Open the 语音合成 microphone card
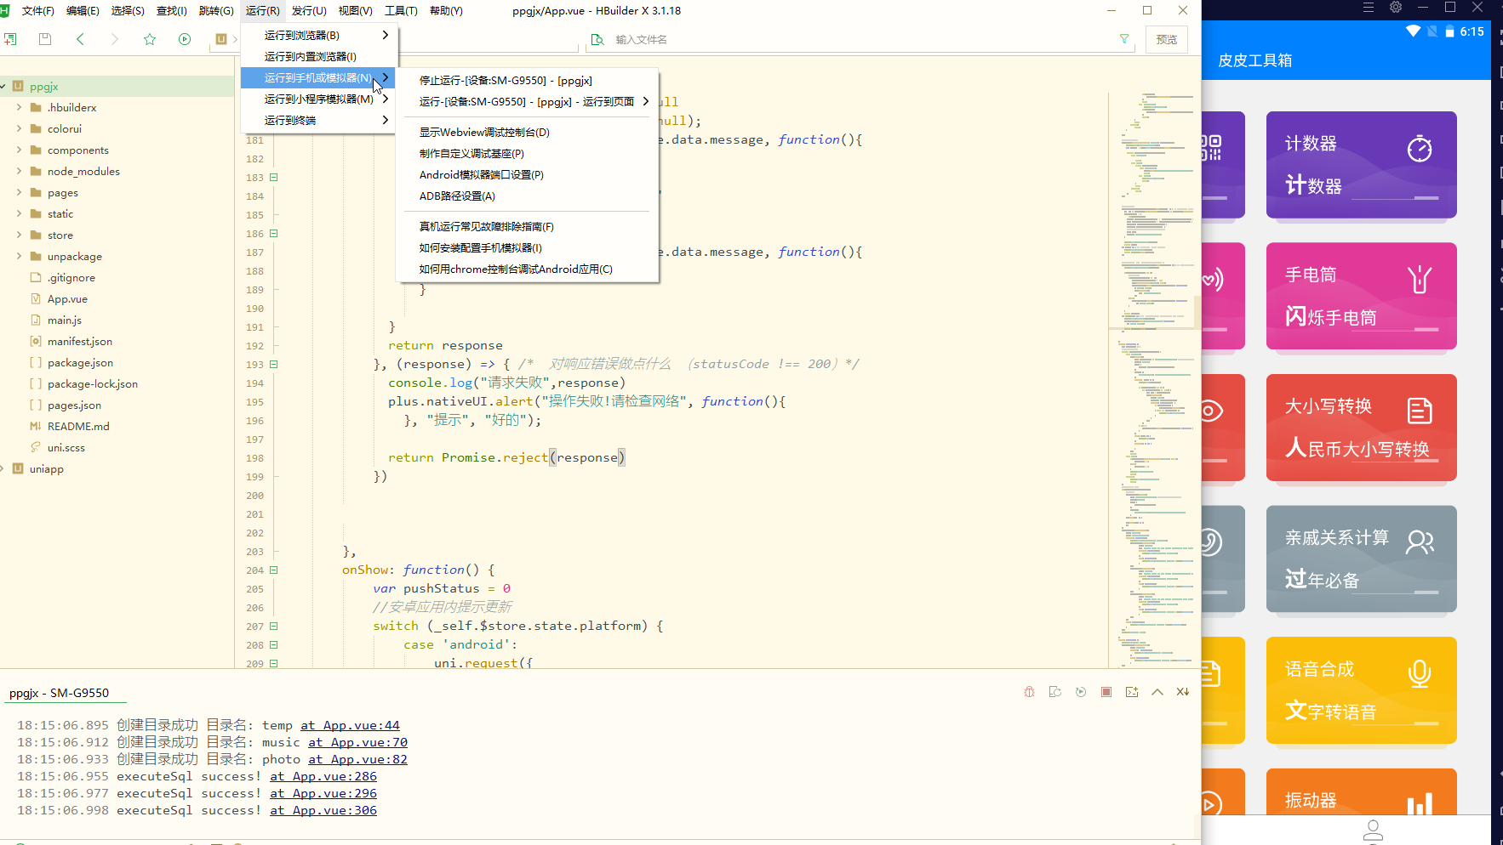Viewport: 1503px width, 845px height. [x=1361, y=690]
